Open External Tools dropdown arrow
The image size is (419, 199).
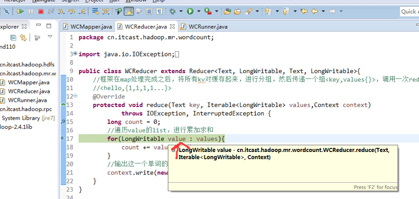coord(217,11)
